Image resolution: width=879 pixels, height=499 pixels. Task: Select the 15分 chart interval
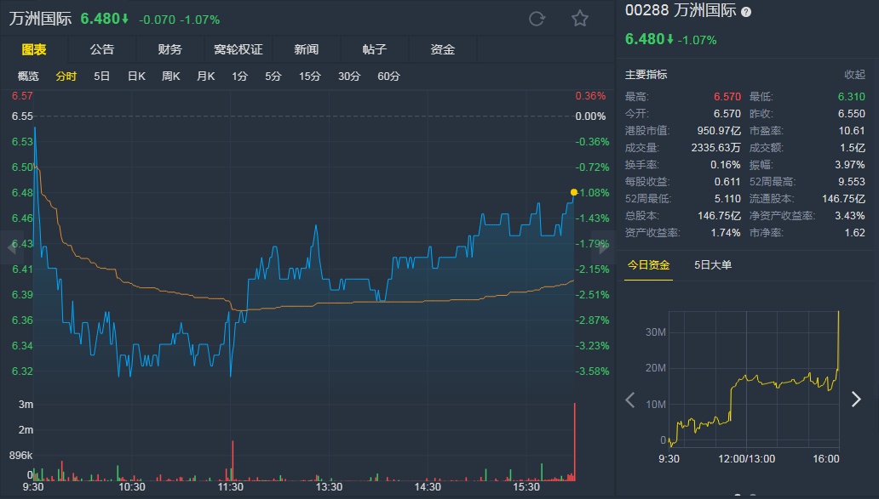tap(309, 76)
